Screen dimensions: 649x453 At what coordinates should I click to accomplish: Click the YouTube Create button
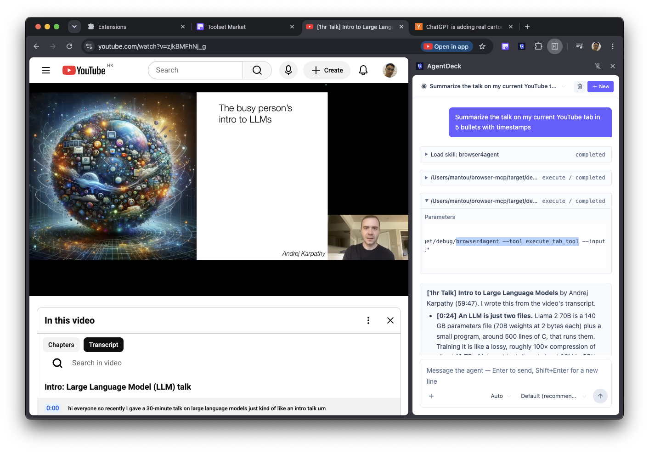click(327, 70)
